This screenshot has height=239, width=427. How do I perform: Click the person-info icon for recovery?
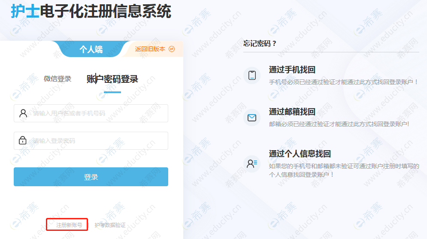[x=252, y=163]
